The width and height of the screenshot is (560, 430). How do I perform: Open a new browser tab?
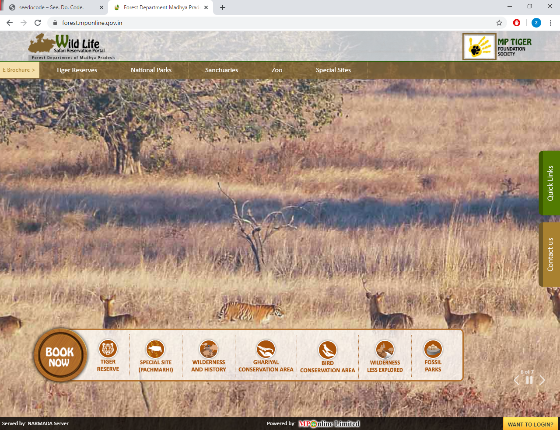(223, 7)
